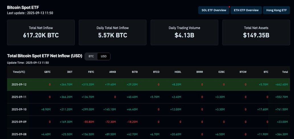Image resolution: width=294 pixels, height=139 pixels.
Task: Click the BTCW column header
Action: [243, 72]
